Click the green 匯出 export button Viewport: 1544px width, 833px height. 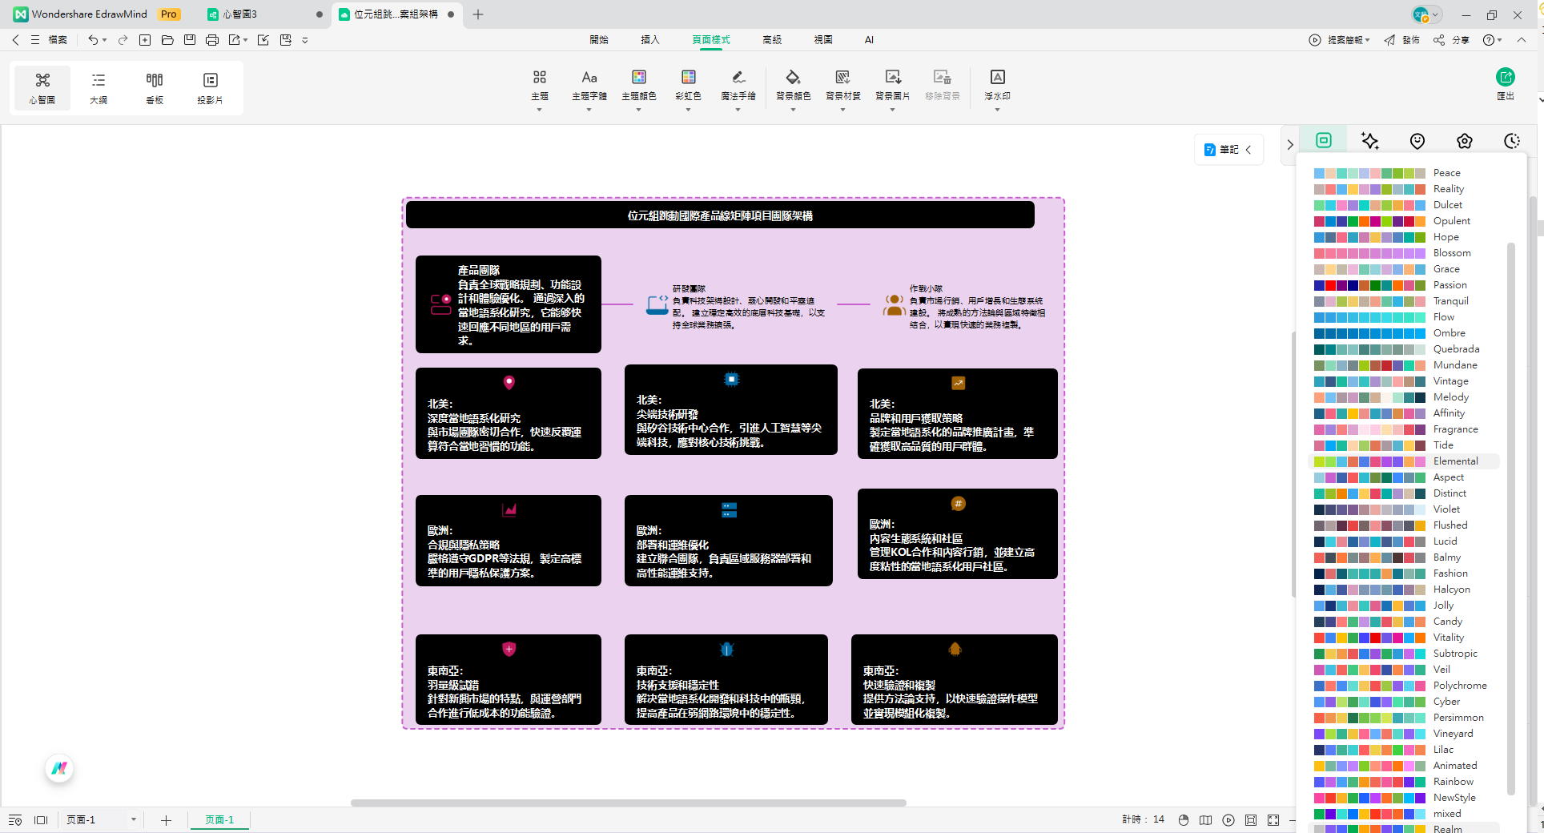(1505, 78)
